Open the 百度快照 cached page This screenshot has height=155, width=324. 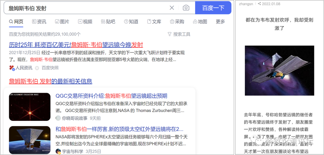[50, 68]
